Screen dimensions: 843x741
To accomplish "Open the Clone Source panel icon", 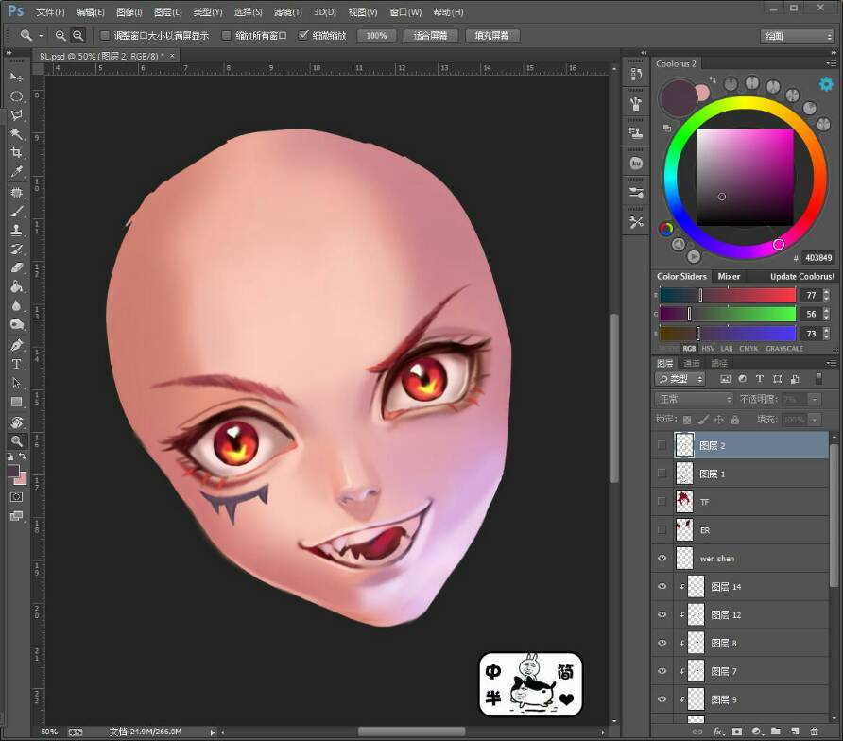I will point(636,133).
